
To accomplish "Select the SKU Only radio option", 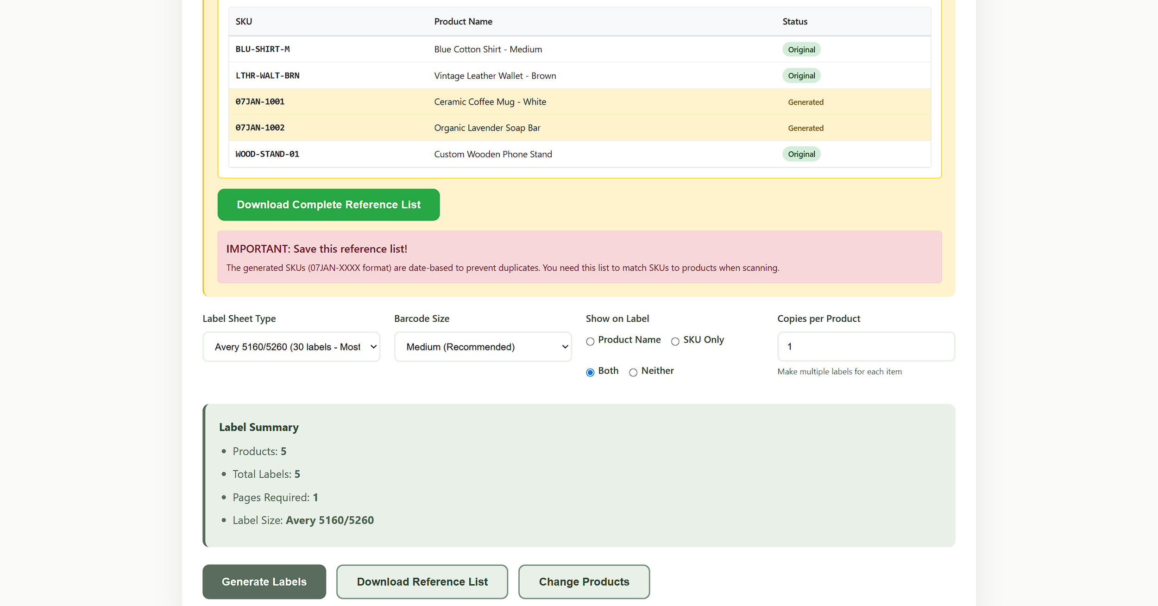I will (675, 341).
